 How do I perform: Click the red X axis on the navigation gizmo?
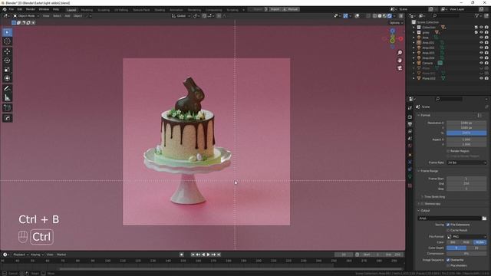click(400, 39)
